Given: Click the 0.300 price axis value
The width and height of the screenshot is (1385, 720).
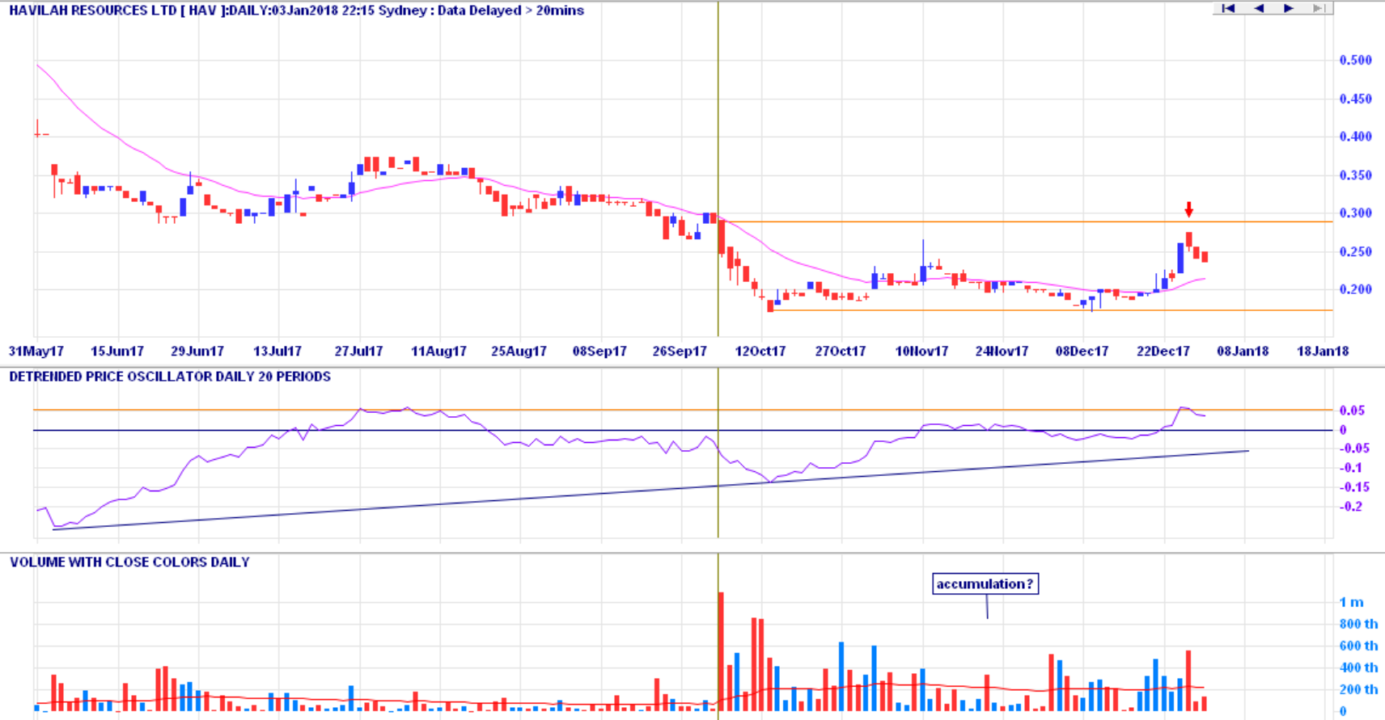Looking at the screenshot, I should [1355, 213].
